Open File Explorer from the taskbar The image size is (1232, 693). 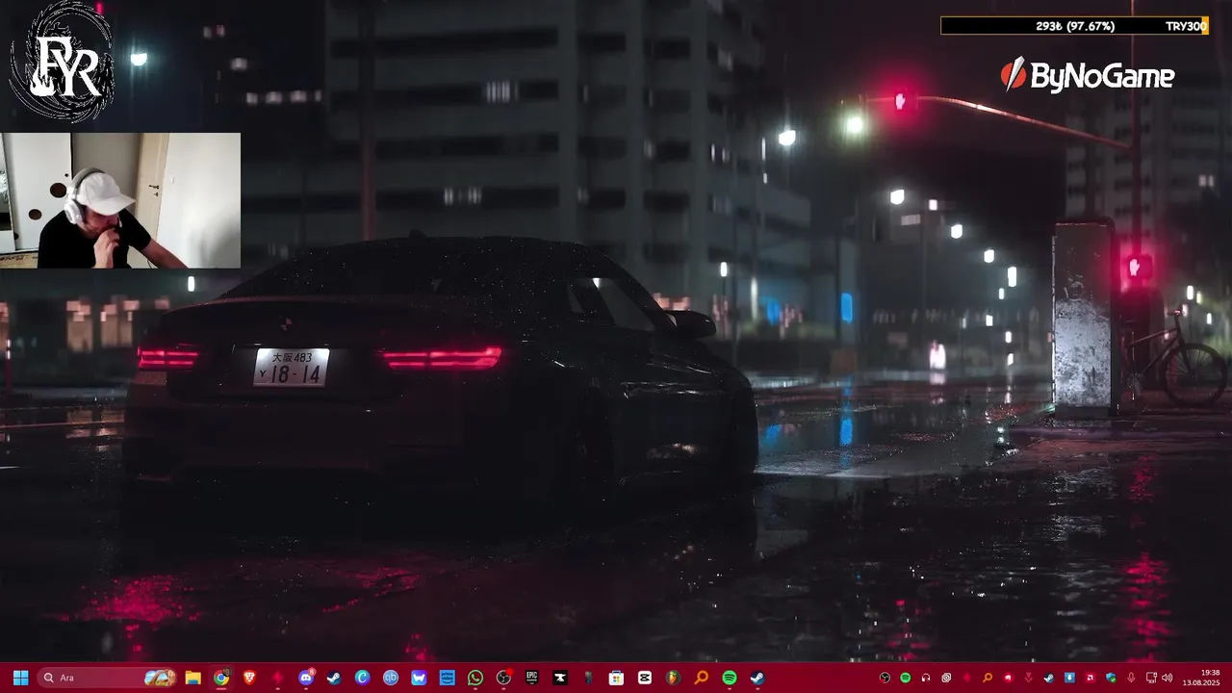192,678
